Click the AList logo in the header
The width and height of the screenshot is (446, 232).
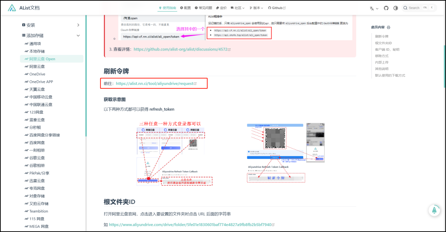(12, 8)
